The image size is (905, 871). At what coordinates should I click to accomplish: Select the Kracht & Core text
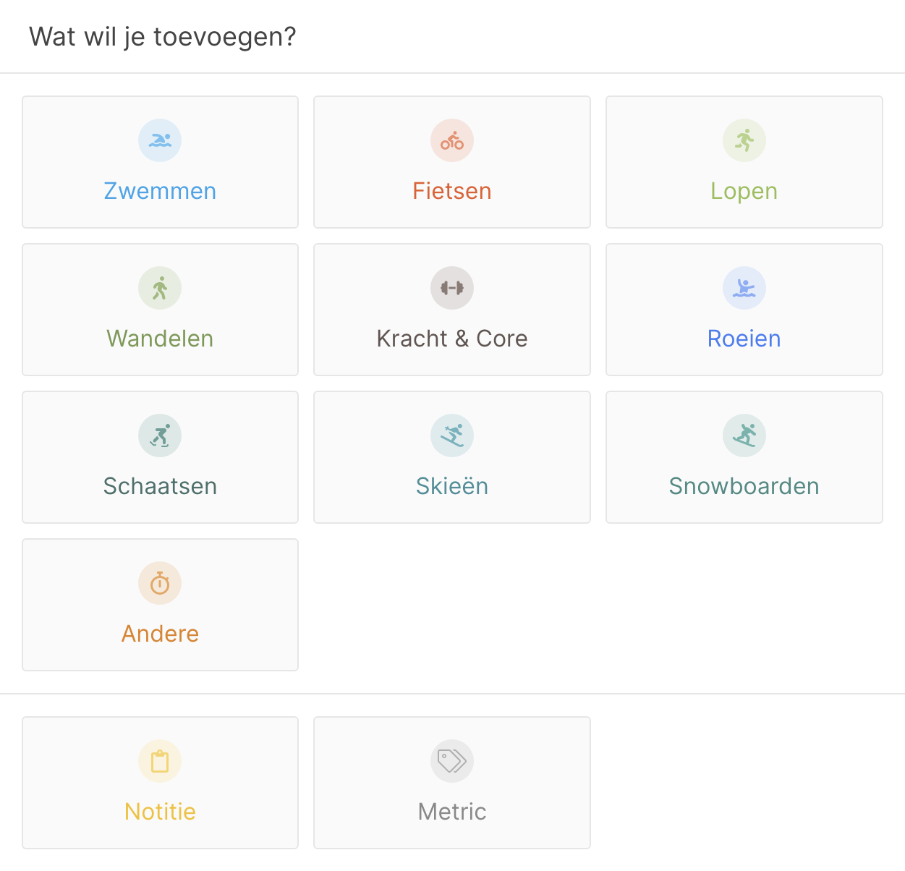[452, 339]
